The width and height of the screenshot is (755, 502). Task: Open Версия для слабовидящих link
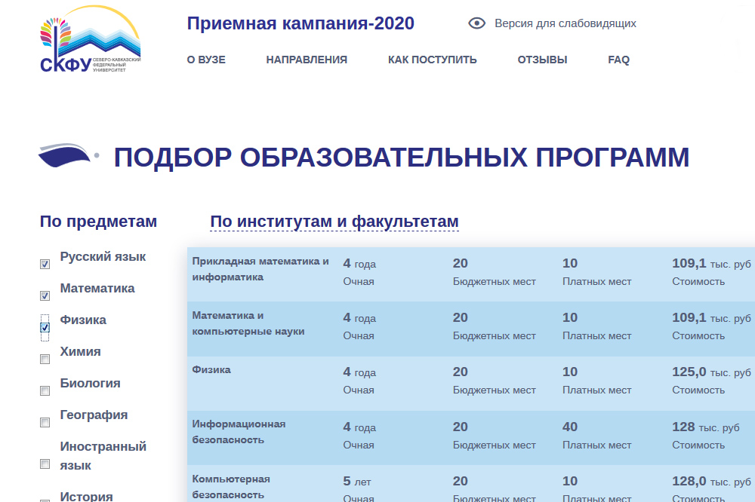pyautogui.click(x=565, y=23)
